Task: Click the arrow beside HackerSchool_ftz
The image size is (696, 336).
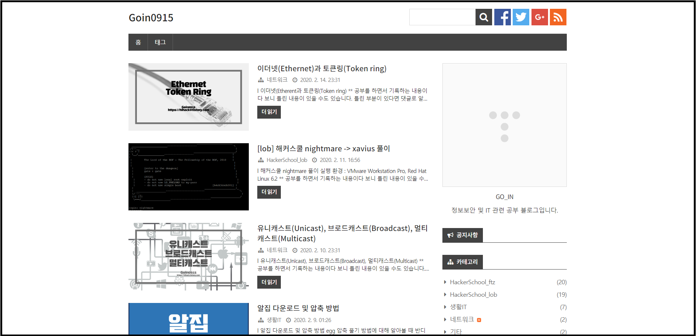Action: [x=445, y=282]
